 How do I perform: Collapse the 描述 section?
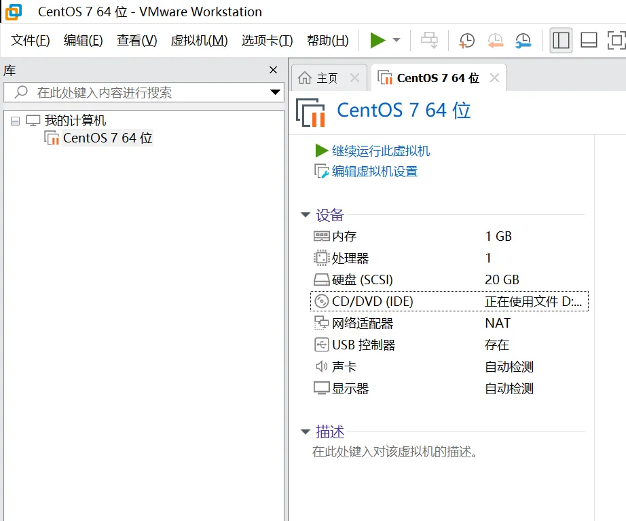(306, 431)
